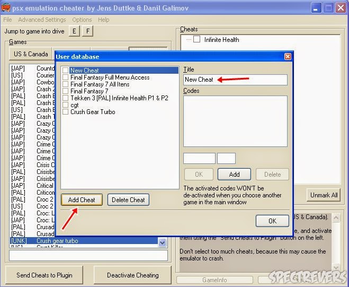Check the box beside plain Final Fantasy 7
This screenshot has width=349, height=287.
coord(65,91)
